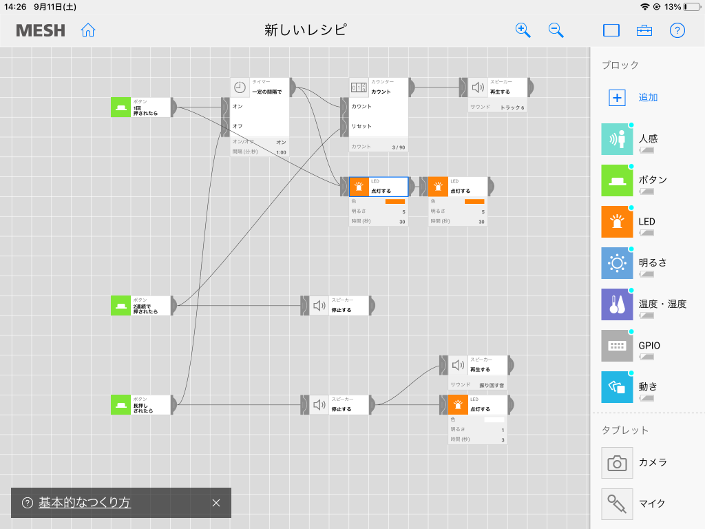
Task: Go to the MESH home screen
Action: pos(88,30)
